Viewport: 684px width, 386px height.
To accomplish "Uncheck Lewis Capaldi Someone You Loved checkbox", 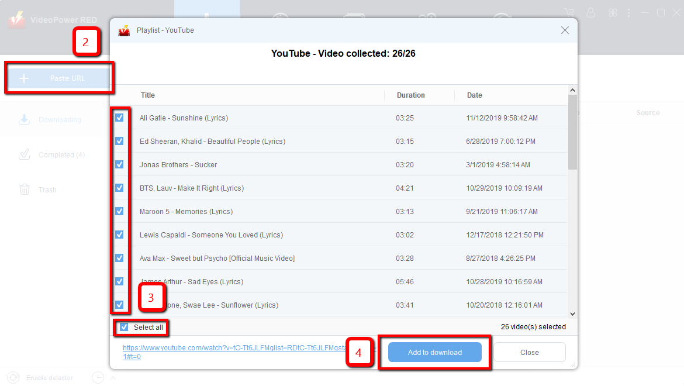I will click(119, 235).
